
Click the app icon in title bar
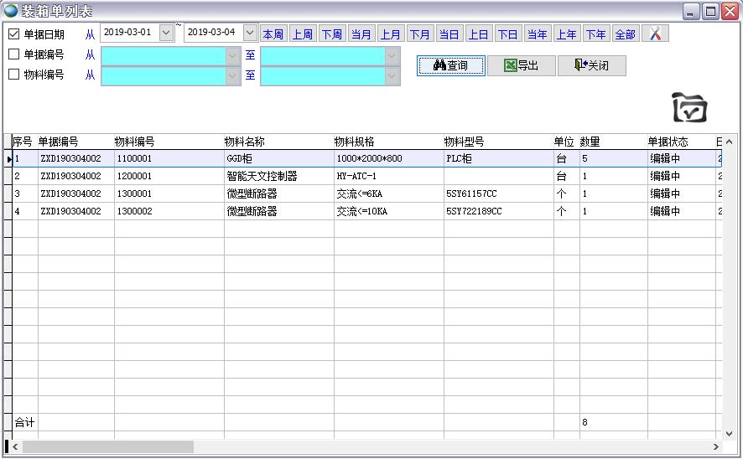point(11,11)
